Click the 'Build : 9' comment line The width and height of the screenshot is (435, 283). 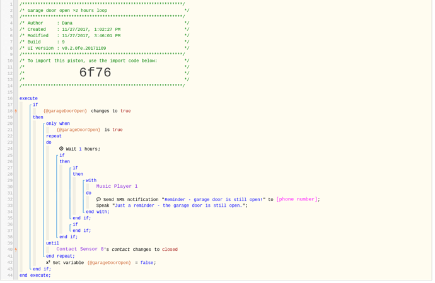(x=46, y=42)
